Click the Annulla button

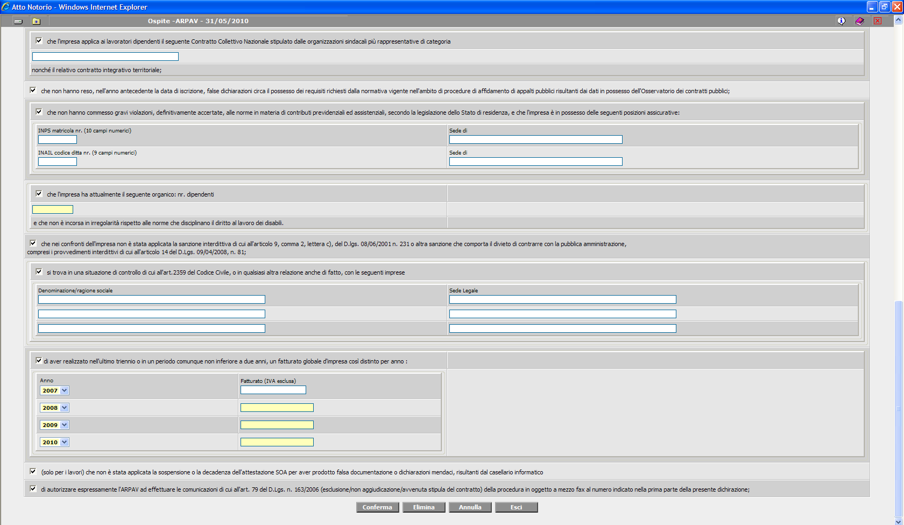click(470, 507)
